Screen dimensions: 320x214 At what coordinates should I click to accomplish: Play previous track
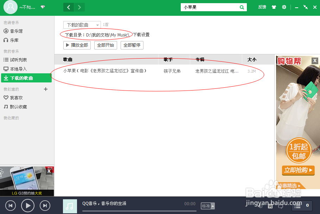(11, 206)
